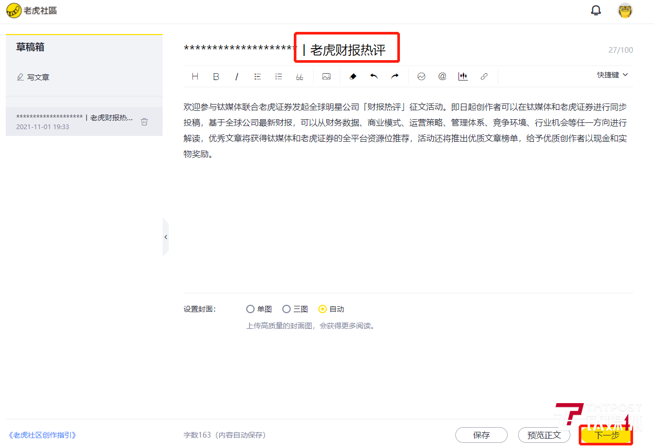Screen dimensions: 654x447
Task: Apply italic formatting
Action: point(237,76)
